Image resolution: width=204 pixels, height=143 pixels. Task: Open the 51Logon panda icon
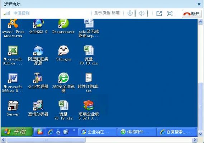(63, 53)
